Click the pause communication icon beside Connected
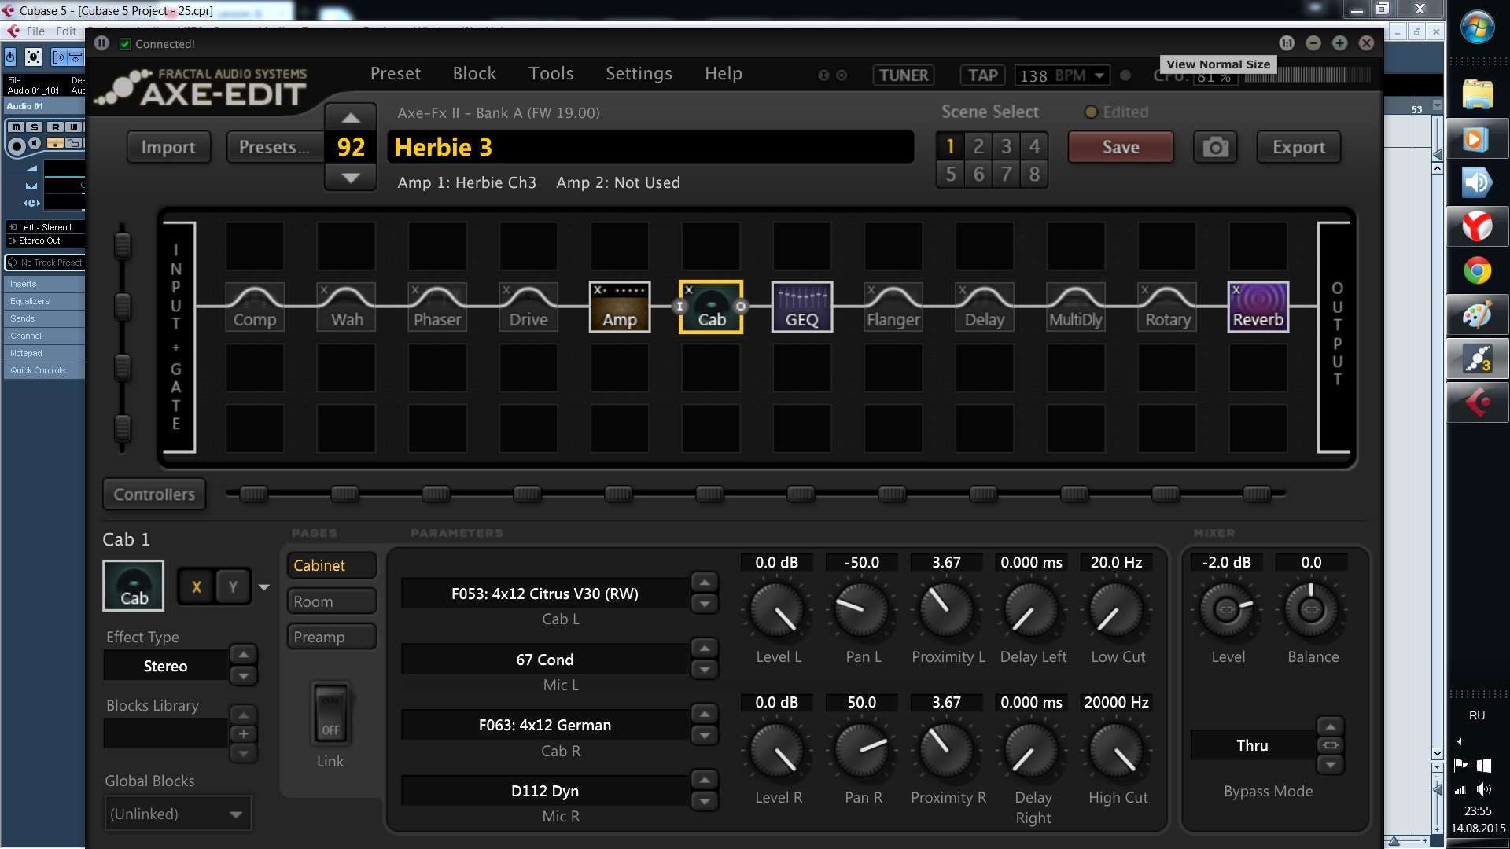 (101, 43)
